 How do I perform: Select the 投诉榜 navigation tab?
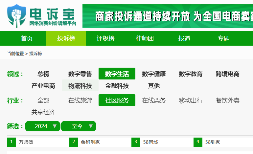pyautogui.click(x=66, y=38)
